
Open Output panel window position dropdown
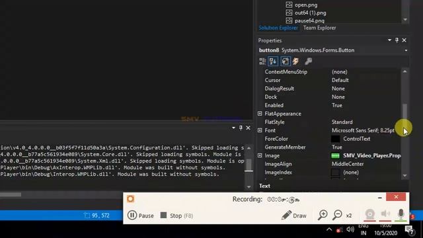[x=233, y=128]
